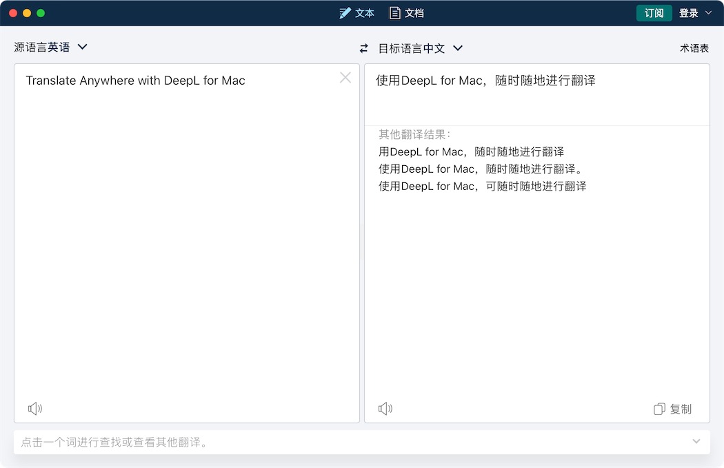Click the main translation result text

click(485, 81)
